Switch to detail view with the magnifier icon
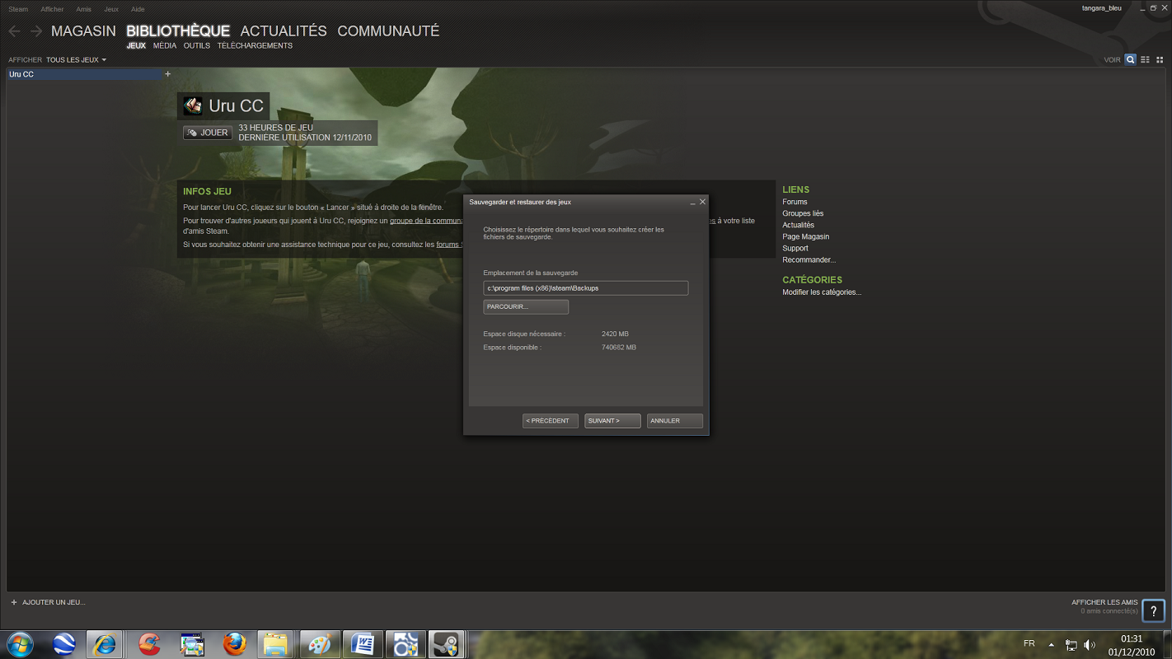Viewport: 1172px width, 659px height. (x=1131, y=59)
